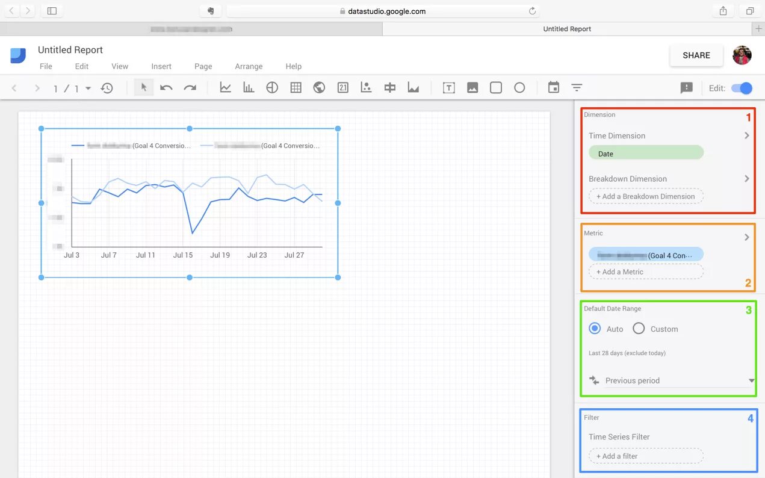Select the time series chart on canvas
Screen dimensions: 765x478
190,203
